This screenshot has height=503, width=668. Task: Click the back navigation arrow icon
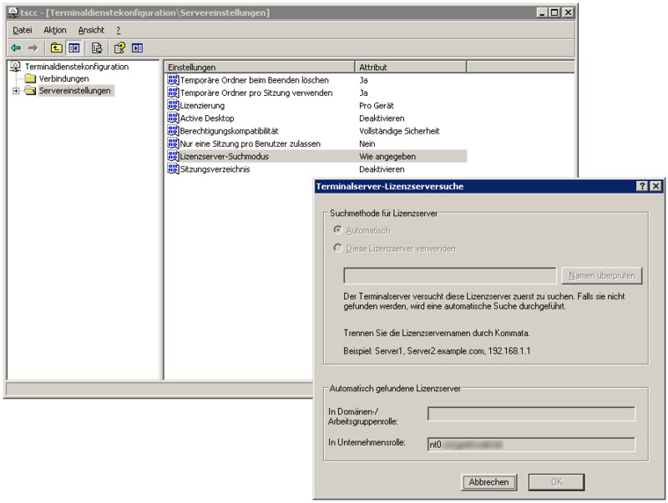pos(14,48)
